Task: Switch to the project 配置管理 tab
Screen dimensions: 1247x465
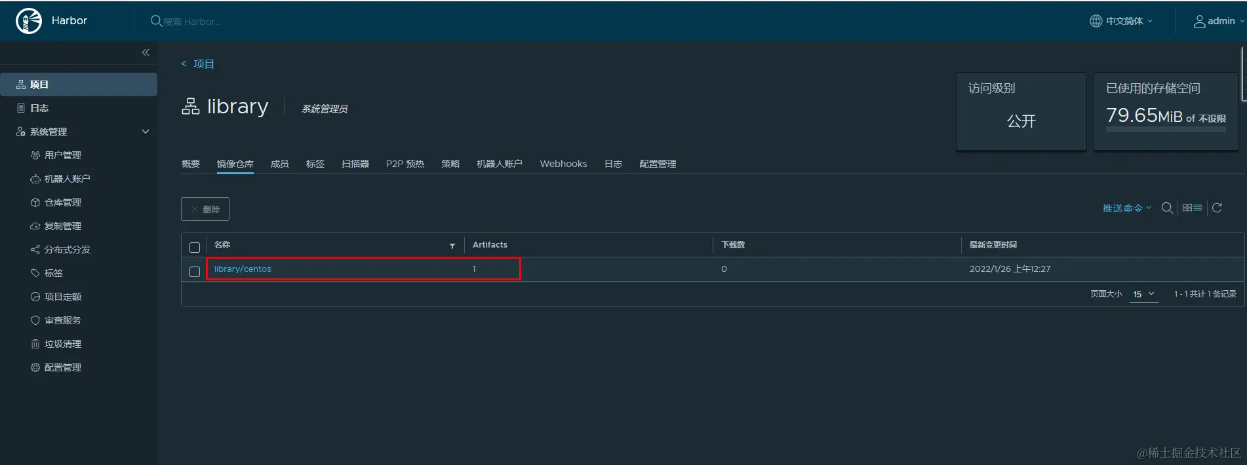Action: 658,164
